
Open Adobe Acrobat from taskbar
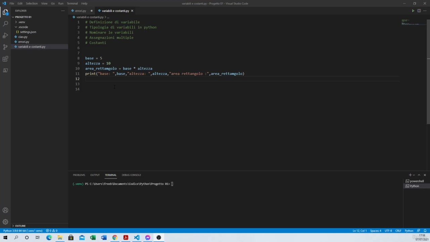coord(126,238)
